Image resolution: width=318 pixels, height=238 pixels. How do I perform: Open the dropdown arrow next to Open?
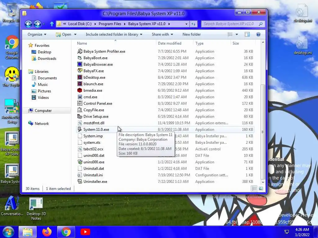pyautogui.click(x=75, y=34)
